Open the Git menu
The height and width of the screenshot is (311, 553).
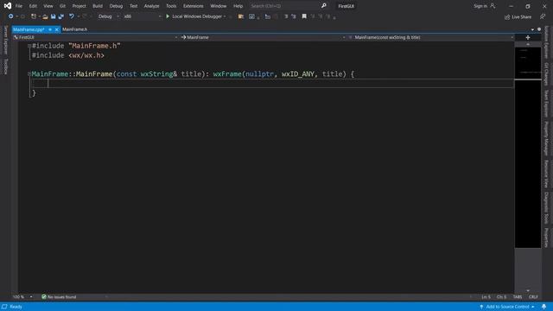point(62,6)
